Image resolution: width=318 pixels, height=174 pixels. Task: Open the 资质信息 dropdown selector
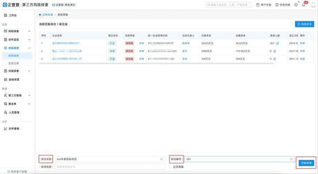(x=110, y=166)
